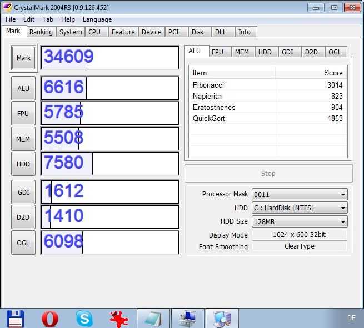Click the DE language indicator in the tray
Image resolution: width=364 pixels, height=328 pixels.
click(x=351, y=318)
